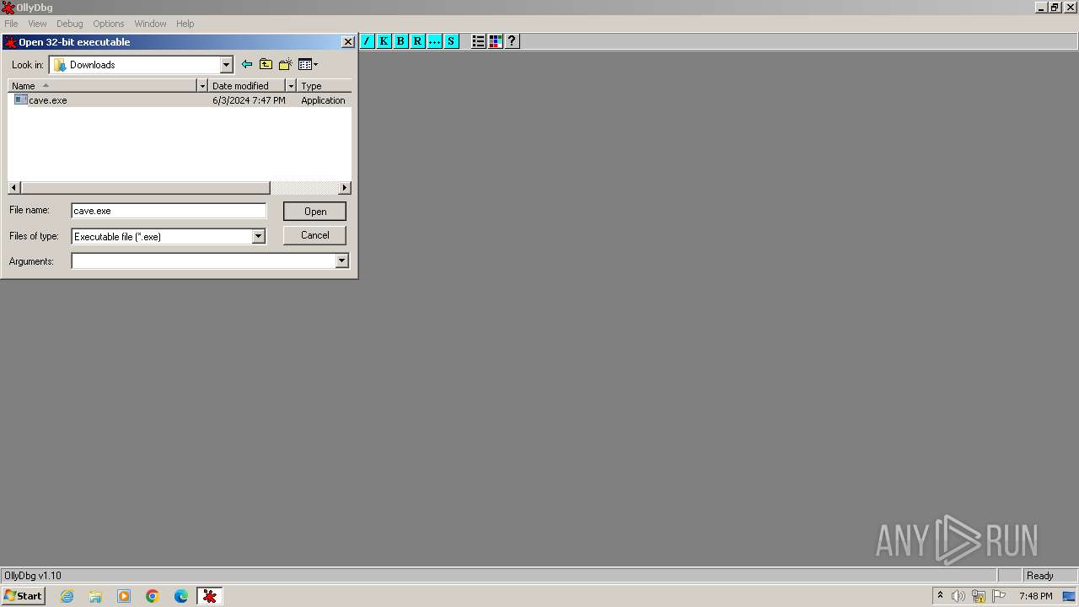Open the Options menu

pyautogui.click(x=109, y=24)
